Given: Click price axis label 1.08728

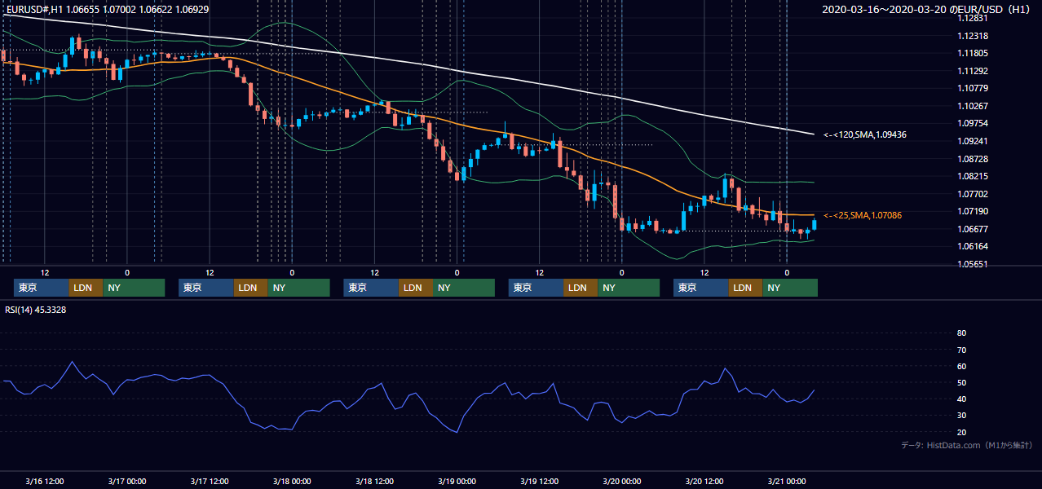Looking at the screenshot, I should click(x=973, y=159).
